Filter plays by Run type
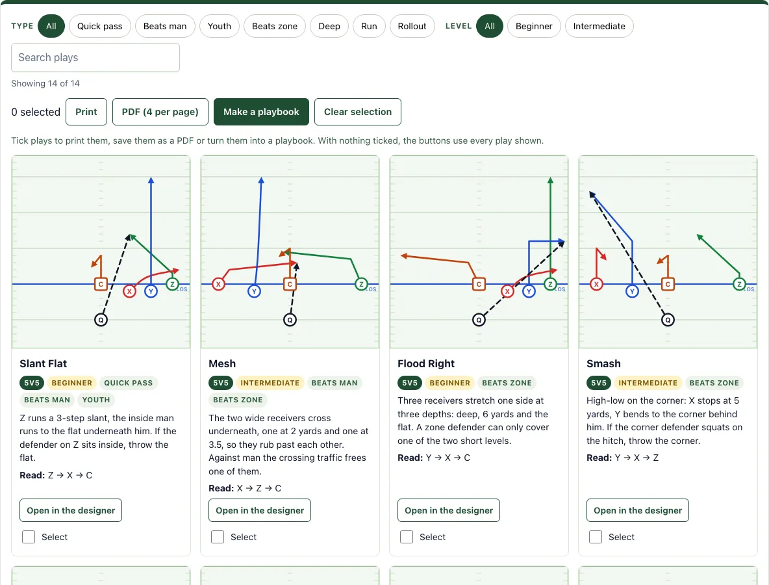769x585 pixels. click(369, 26)
